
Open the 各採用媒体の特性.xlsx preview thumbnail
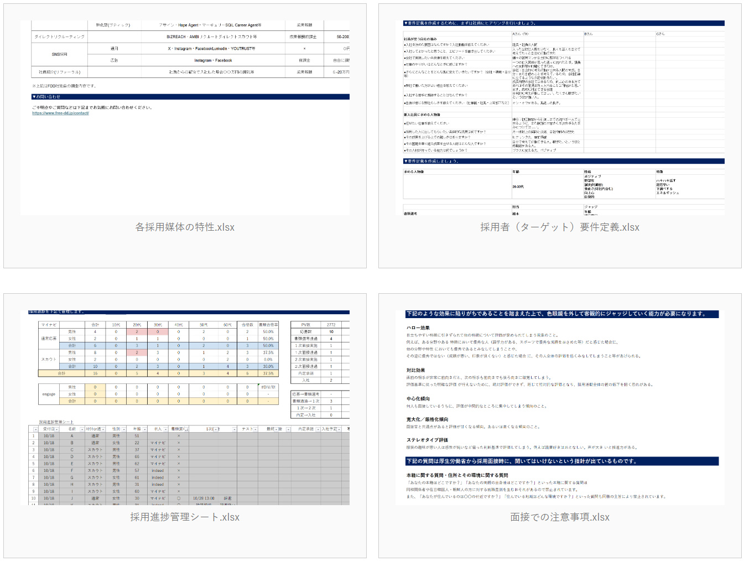[185, 118]
